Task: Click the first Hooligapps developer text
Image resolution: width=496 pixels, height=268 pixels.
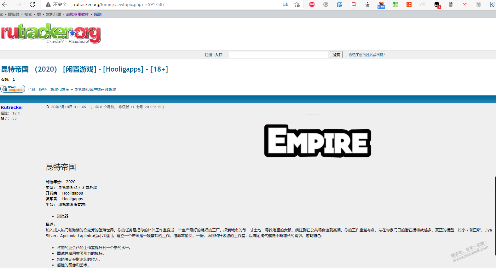Action: pyautogui.click(x=72, y=193)
